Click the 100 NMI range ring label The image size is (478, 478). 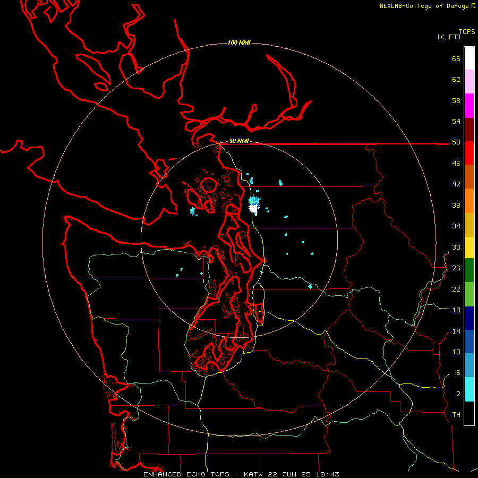tap(239, 42)
